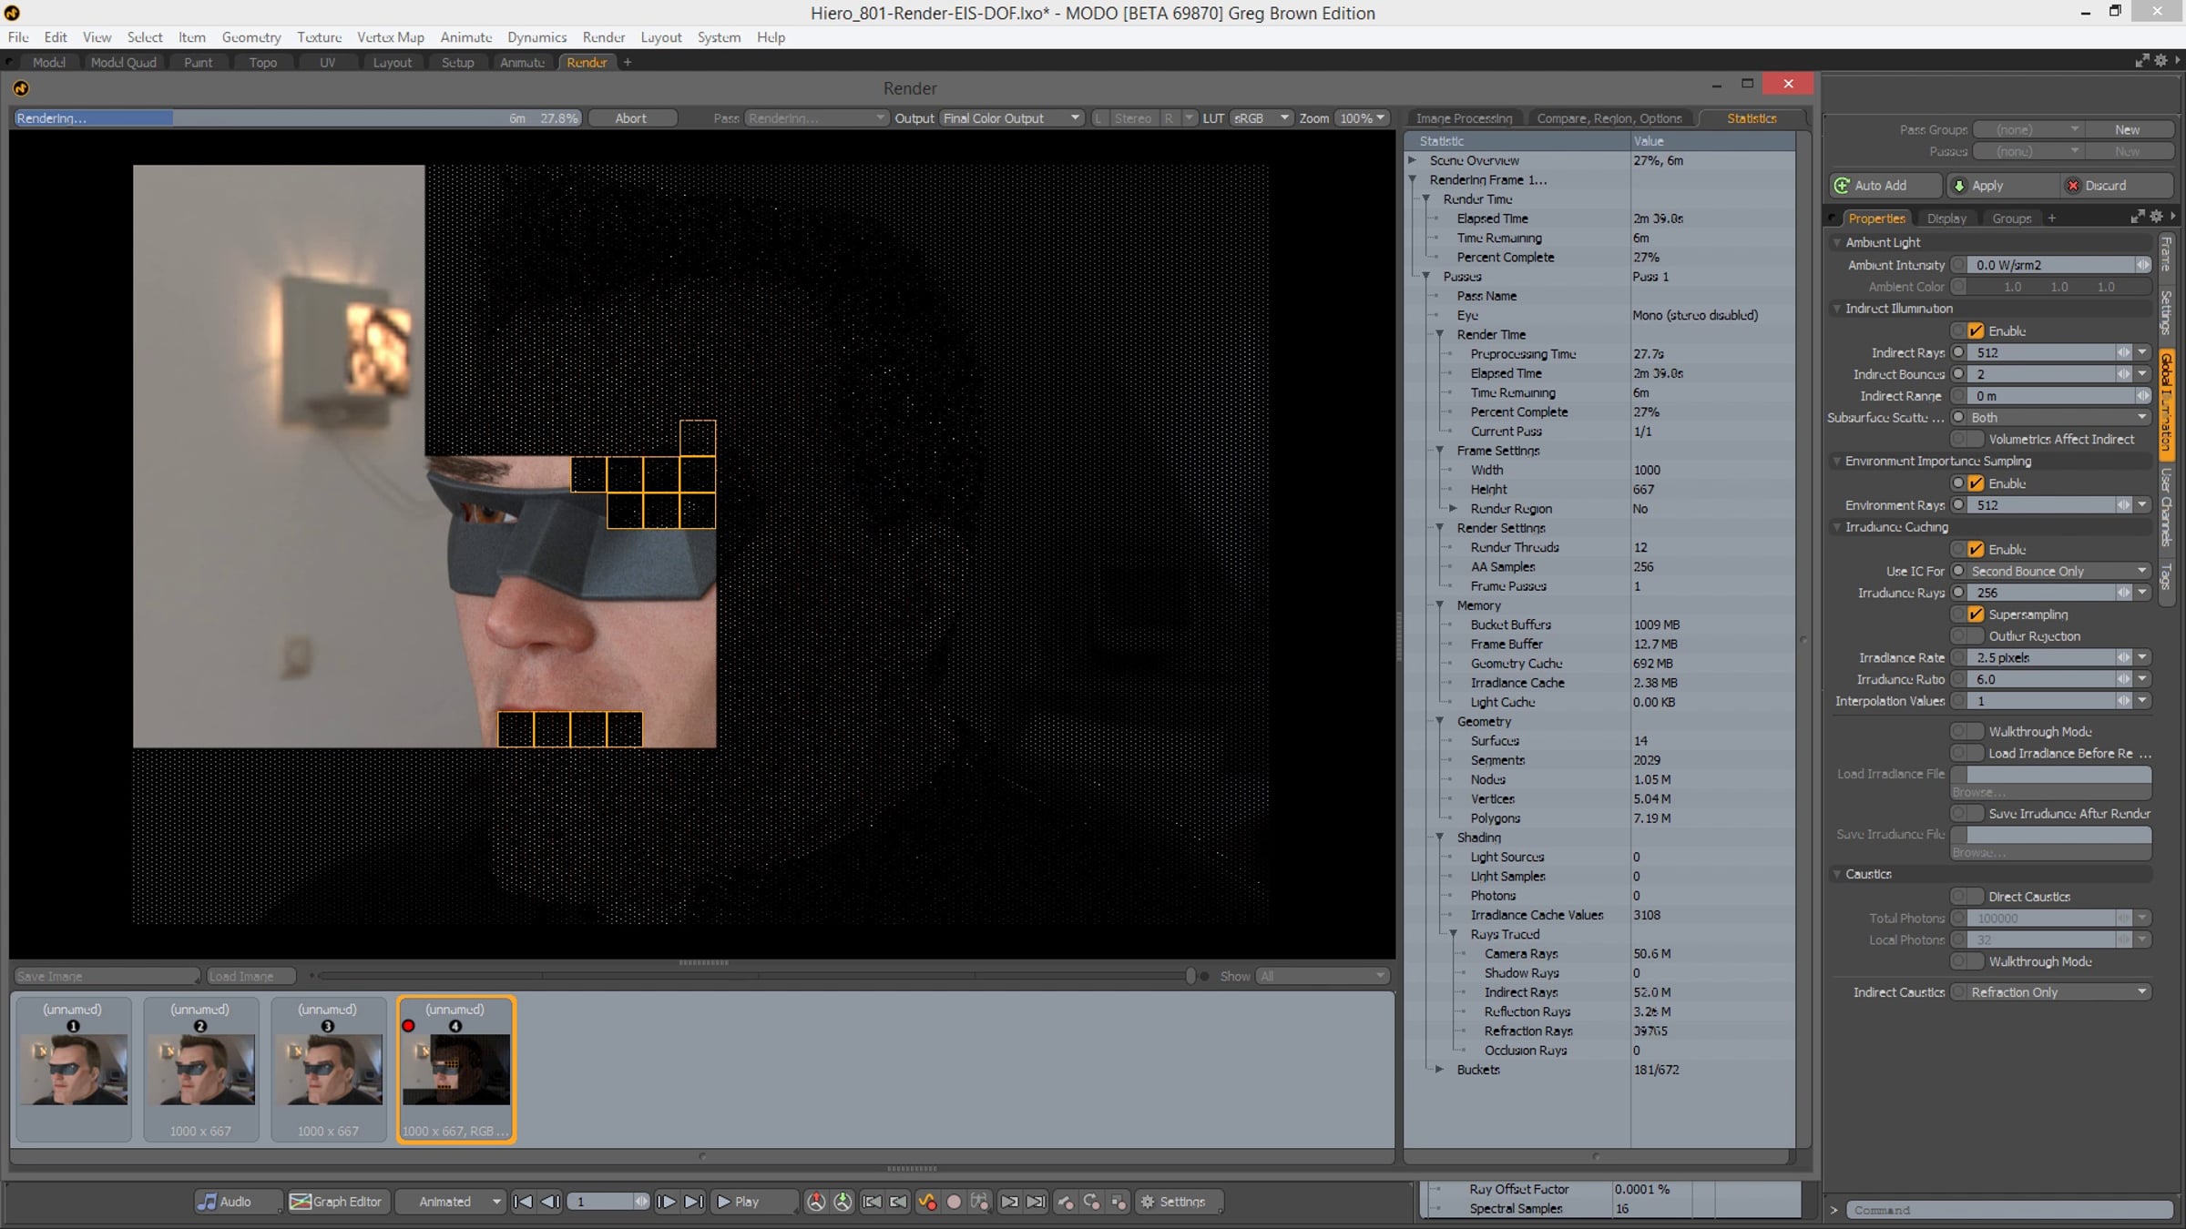Open the Render menu
Screen dimensions: 2186x1229
(604, 37)
